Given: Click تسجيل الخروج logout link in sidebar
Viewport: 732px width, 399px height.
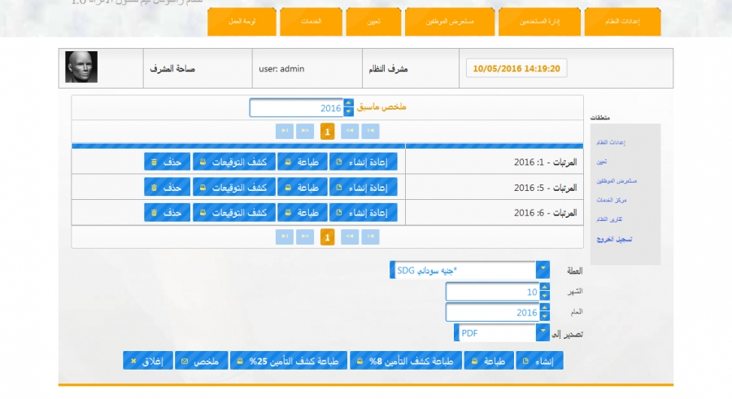Looking at the screenshot, I should pyautogui.click(x=614, y=240).
